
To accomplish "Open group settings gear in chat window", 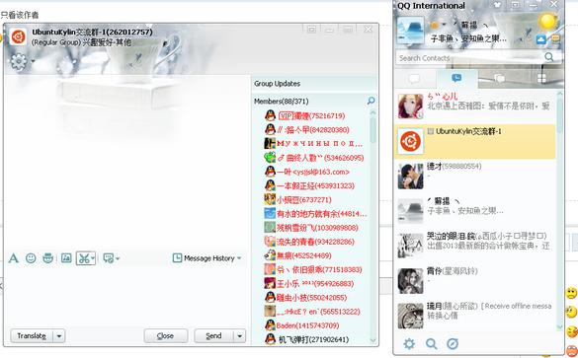I will (x=19, y=61).
